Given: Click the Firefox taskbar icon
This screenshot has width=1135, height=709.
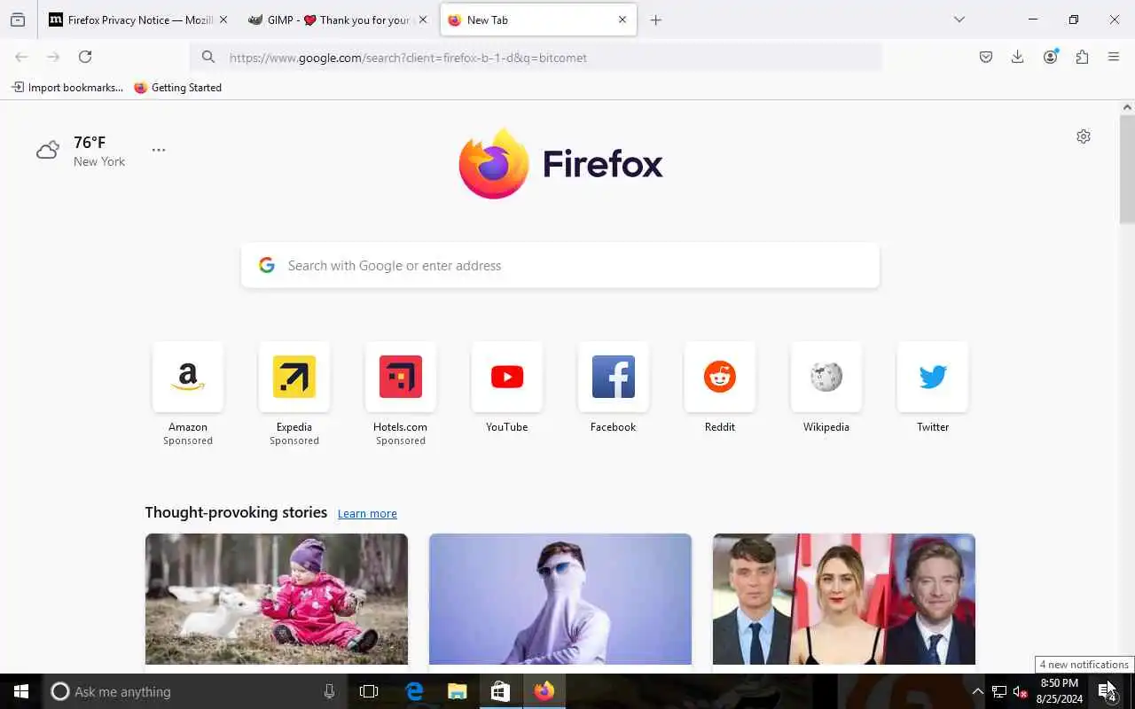Looking at the screenshot, I should click(x=544, y=691).
